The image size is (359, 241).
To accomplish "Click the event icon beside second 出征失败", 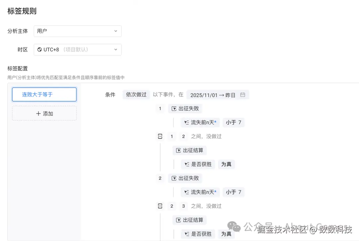I will [175, 178].
